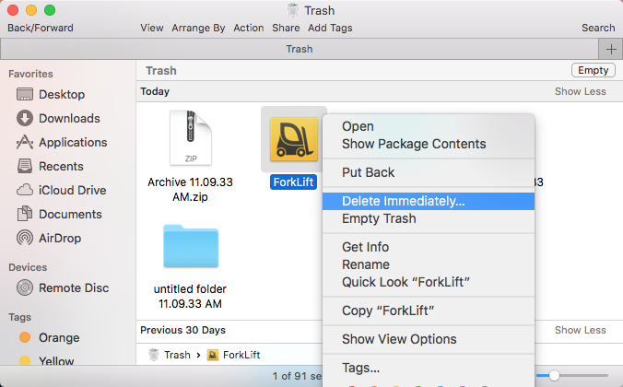This screenshot has height=387, width=623.
Task: Click the Today section header
Action: (x=155, y=91)
